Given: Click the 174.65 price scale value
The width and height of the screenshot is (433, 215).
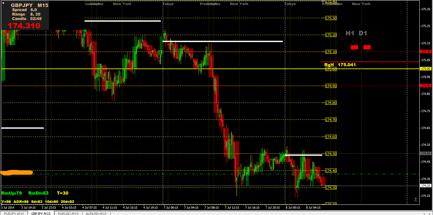Looking at the screenshot, I should click(x=426, y=128).
